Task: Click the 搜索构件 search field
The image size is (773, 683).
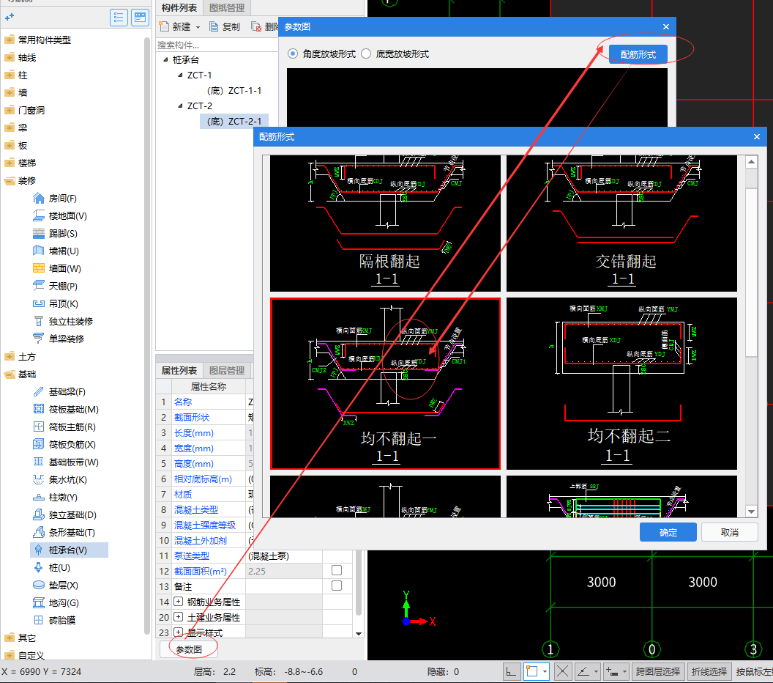Action: (217, 45)
